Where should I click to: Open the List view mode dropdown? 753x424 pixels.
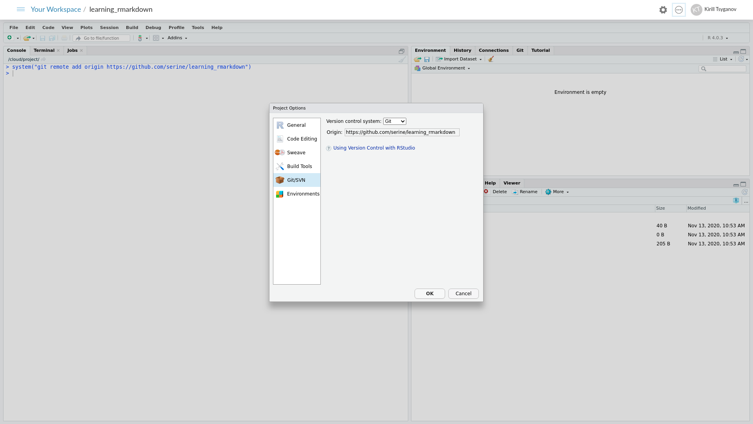(723, 59)
